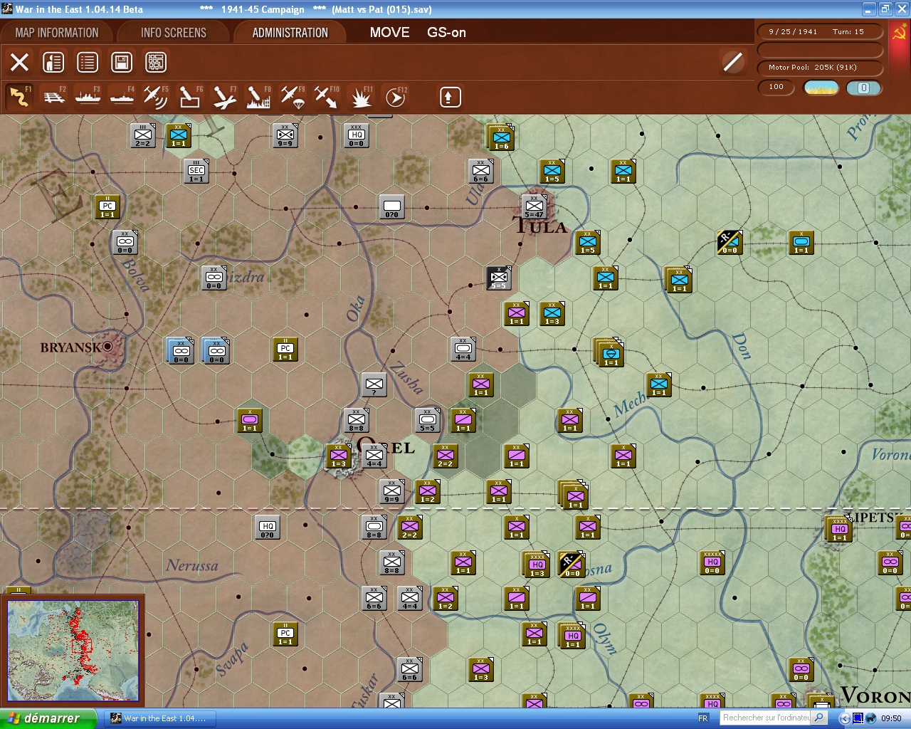This screenshot has height=729, width=911.
Task: Click the diagonal slash circle icon
Action: [732, 62]
